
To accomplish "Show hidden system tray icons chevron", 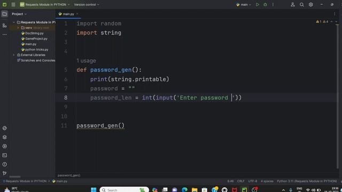I will click(x=283, y=190).
